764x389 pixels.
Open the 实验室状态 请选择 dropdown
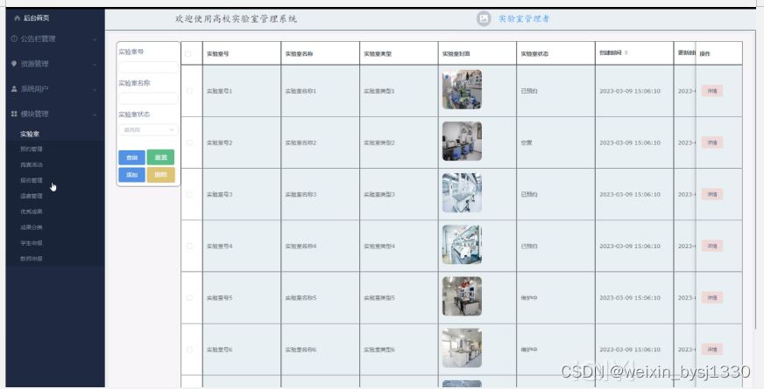click(148, 130)
